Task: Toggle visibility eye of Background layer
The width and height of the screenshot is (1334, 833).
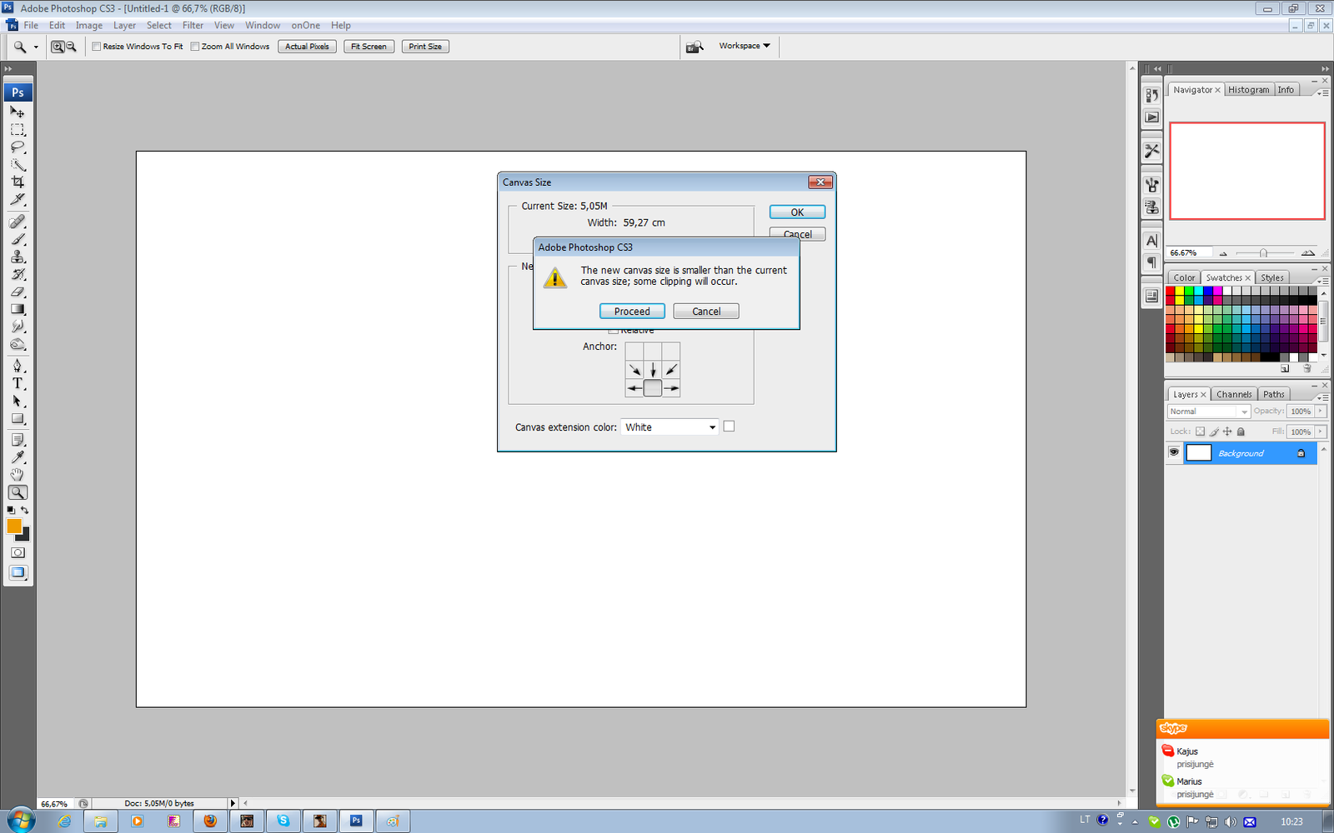Action: pyautogui.click(x=1174, y=452)
